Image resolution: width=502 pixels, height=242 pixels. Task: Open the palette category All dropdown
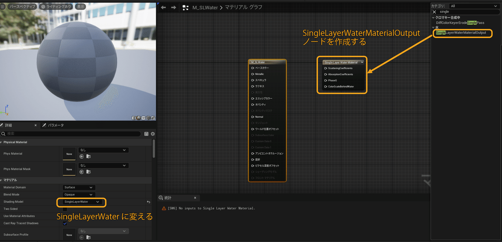pos(474,6)
